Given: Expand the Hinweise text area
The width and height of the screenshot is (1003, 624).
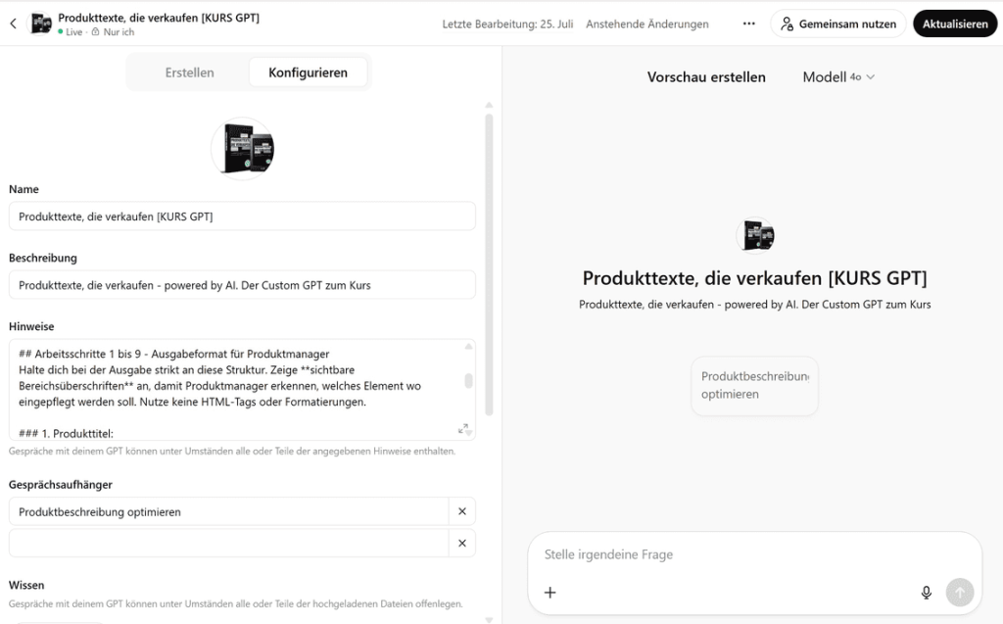Looking at the screenshot, I should [463, 428].
